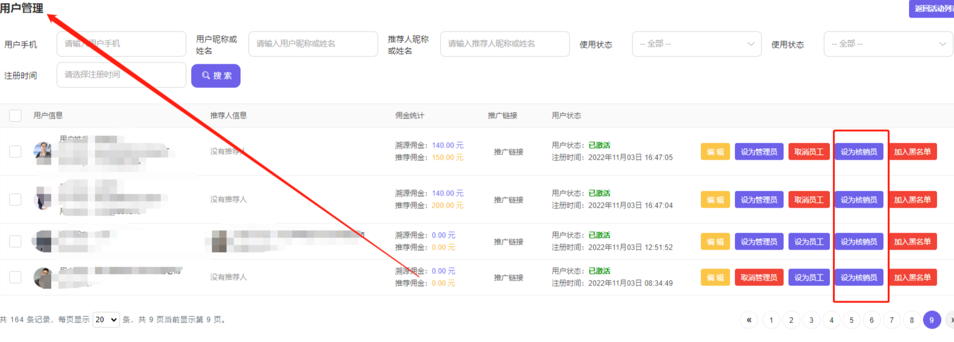Go to first page with « arrow
This screenshot has width=954, height=342.
click(749, 320)
